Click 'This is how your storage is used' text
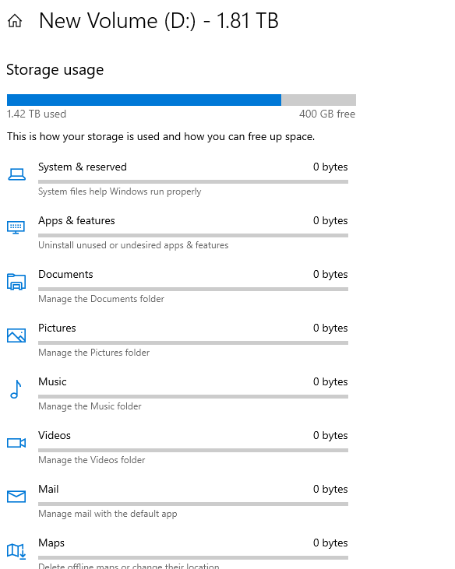Image resolution: width=455 pixels, height=569 pixels. (160, 137)
